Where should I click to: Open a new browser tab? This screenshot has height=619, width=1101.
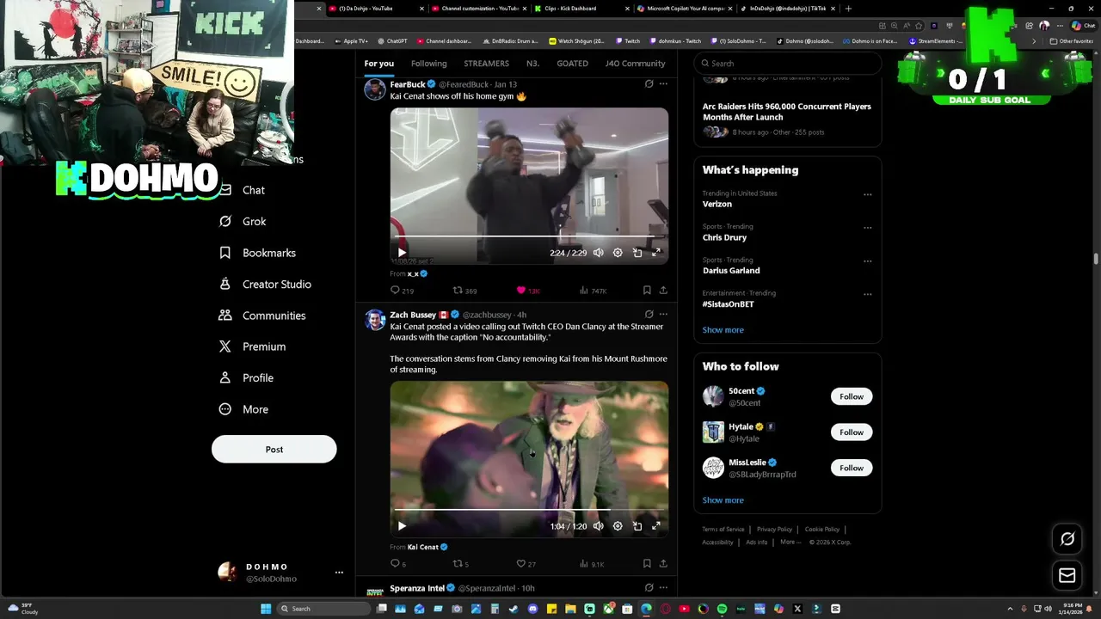point(848,9)
